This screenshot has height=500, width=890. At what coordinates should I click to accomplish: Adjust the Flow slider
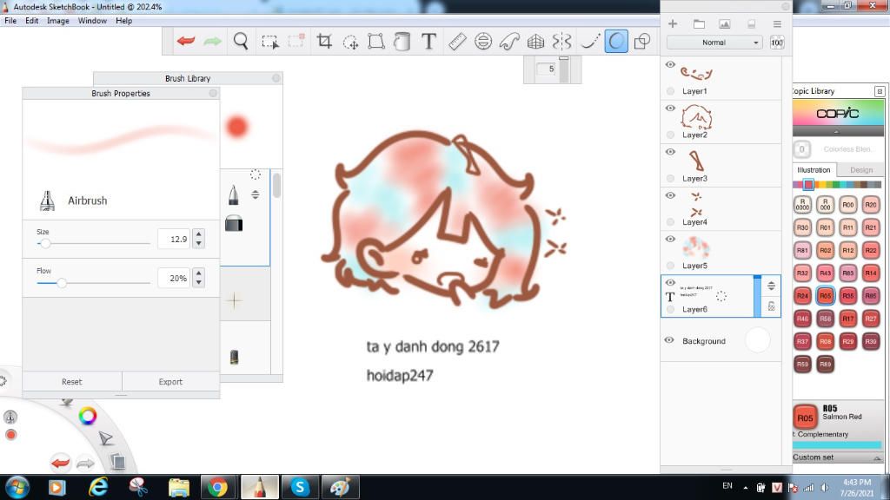(x=62, y=282)
